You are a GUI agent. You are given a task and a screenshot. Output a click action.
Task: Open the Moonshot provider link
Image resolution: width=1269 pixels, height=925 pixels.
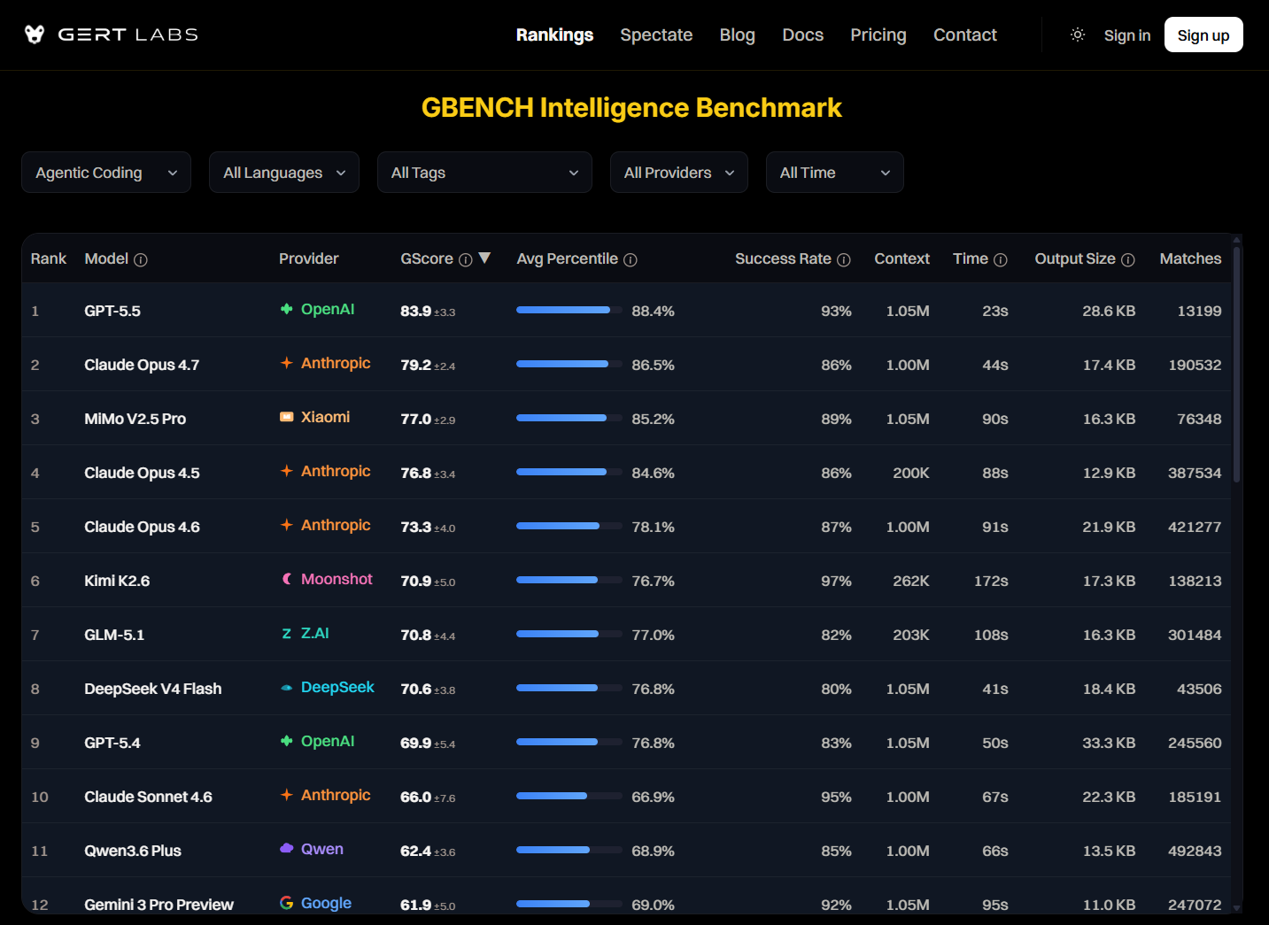point(327,579)
